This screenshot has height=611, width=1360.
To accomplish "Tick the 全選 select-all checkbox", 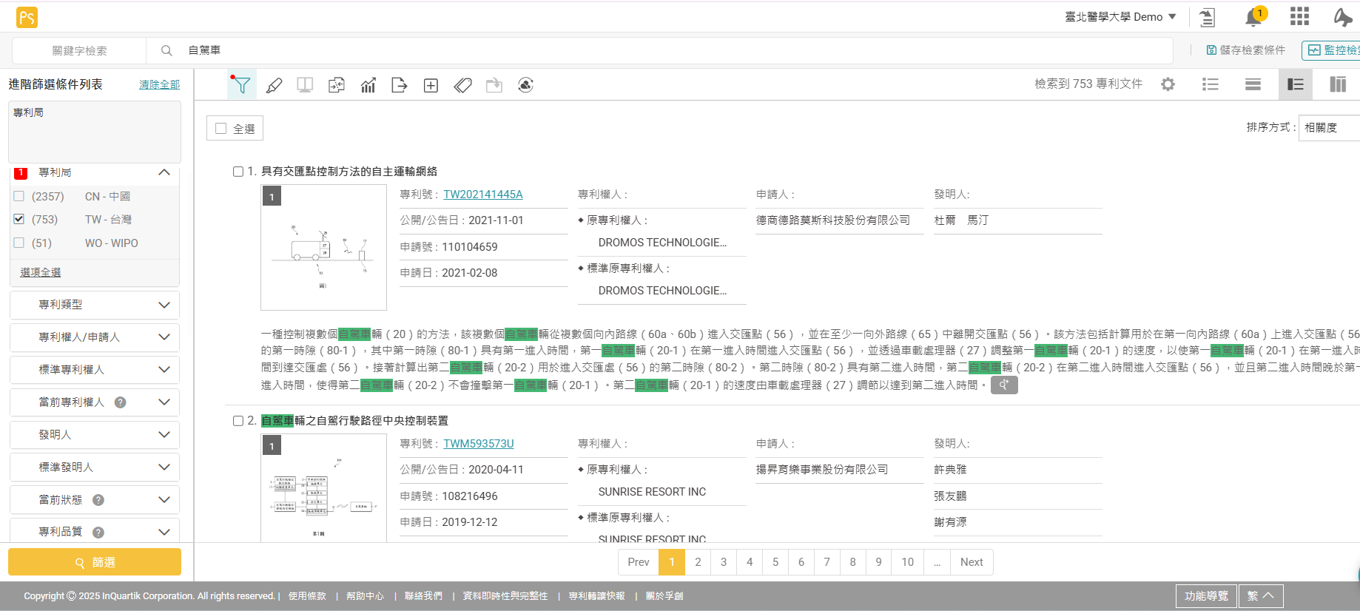I will (221, 129).
